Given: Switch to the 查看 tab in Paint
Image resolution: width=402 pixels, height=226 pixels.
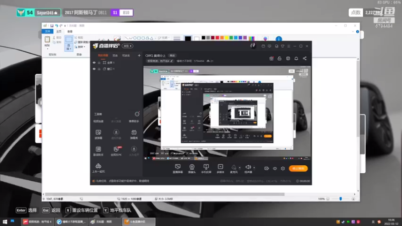Looking at the screenshot, I should pos(70,32).
